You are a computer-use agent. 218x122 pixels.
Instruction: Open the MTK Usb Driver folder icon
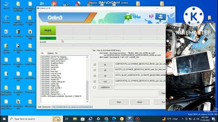click(x=18, y=20)
